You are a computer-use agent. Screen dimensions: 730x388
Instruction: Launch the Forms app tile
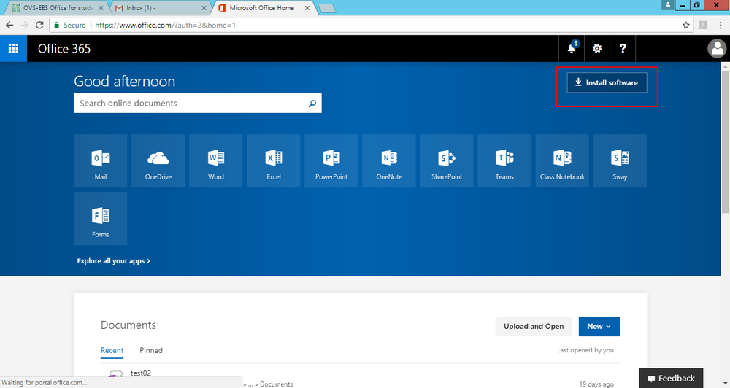(101, 219)
